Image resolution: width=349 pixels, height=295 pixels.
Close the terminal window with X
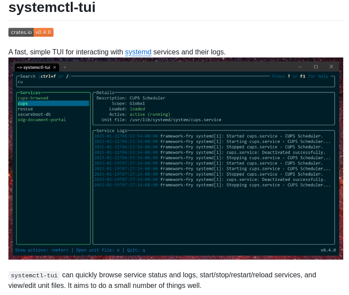(x=331, y=66)
